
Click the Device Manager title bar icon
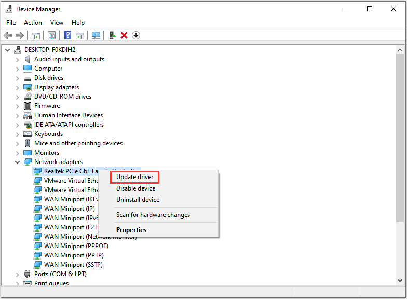click(9, 9)
